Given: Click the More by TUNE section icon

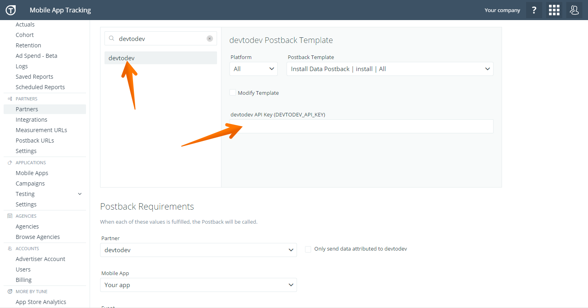Looking at the screenshot, I should (10, 292).
